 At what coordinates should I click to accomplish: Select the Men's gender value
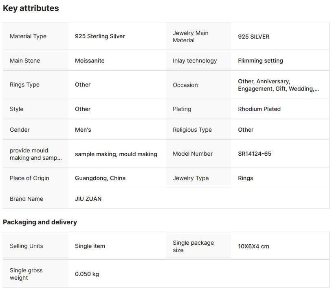pyautogui.click(x=83, y=130)
